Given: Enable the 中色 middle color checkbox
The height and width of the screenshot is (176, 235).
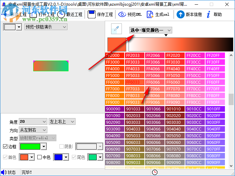Looking at the screenshot, I should click(39, 157).
